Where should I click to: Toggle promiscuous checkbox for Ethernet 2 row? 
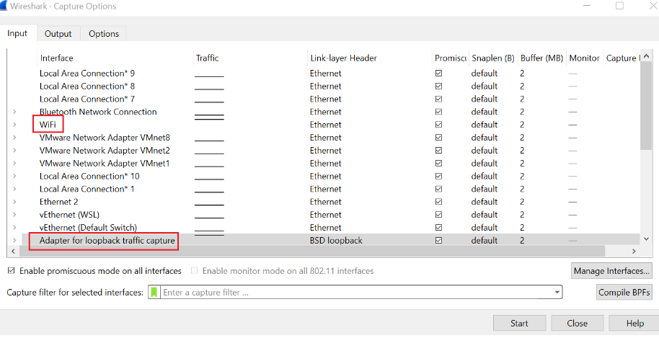point(438,202)
